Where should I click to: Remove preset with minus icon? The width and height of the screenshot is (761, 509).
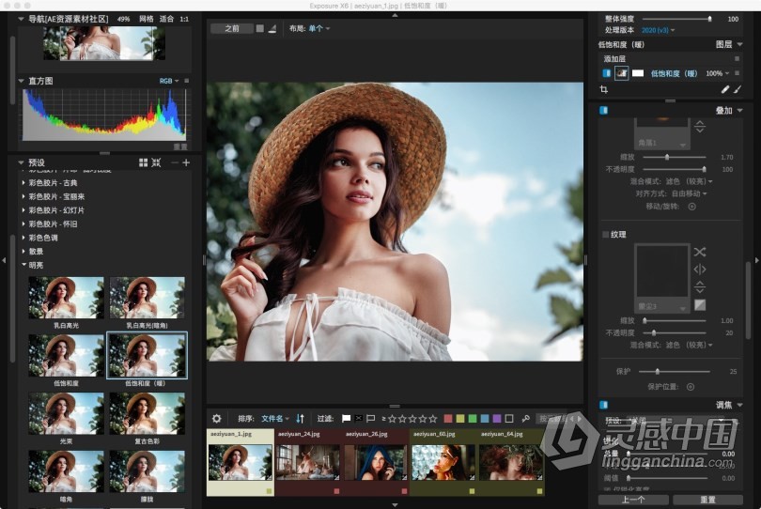174,162
